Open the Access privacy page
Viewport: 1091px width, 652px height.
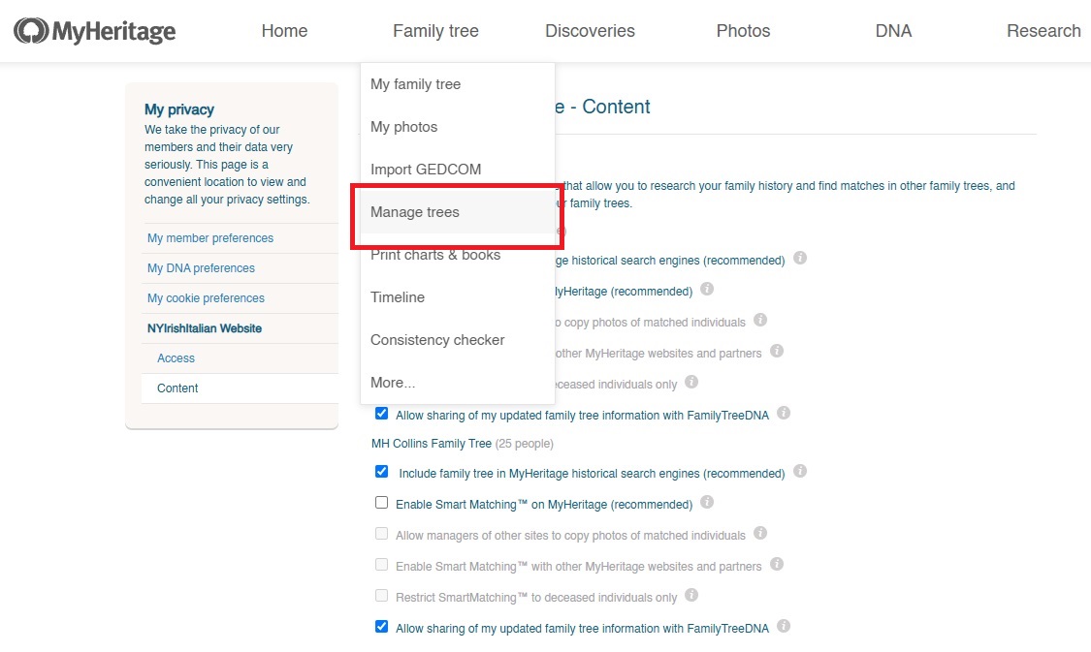(176, 358)
